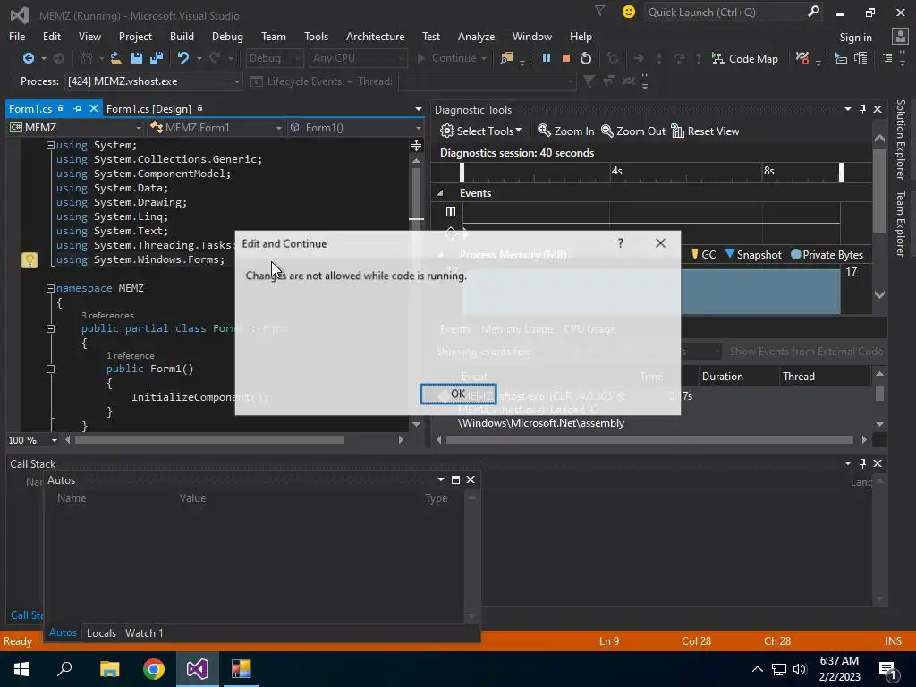The width and height of the screenshot is (916, 687).
Task: Open the Debug configuration dropdown
Action: click(274, 58)
